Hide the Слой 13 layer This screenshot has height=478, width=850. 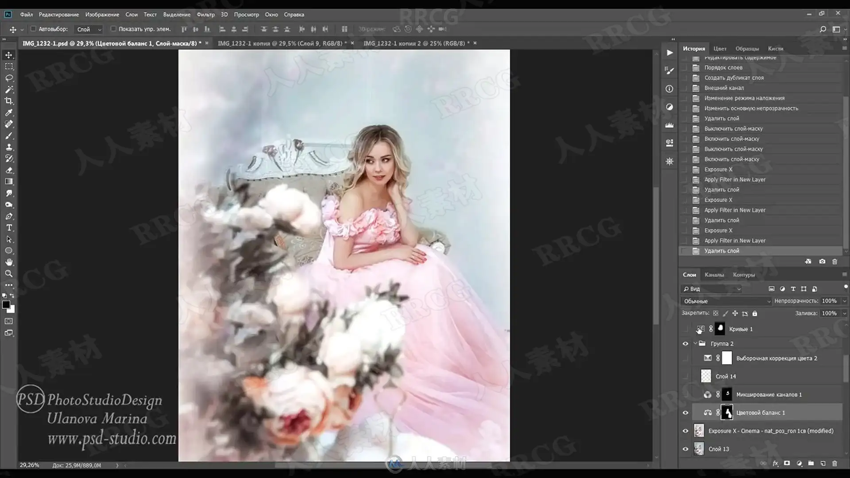pos(685,449)
